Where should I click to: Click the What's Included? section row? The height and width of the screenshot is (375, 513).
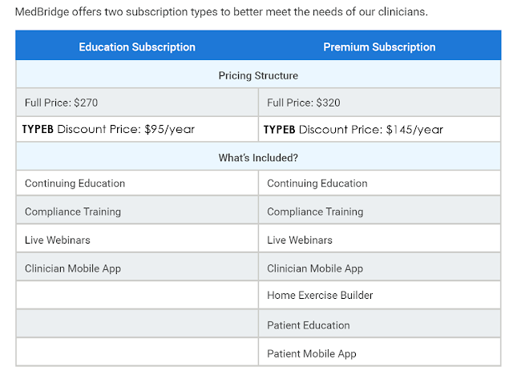coord(258,158)
